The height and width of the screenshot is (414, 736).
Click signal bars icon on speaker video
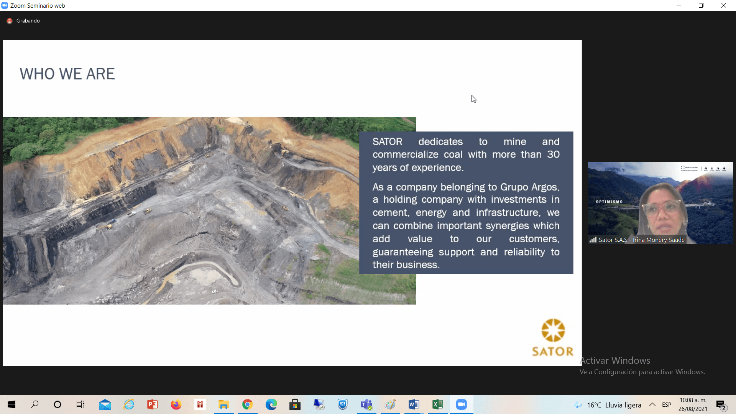(593, 240)
